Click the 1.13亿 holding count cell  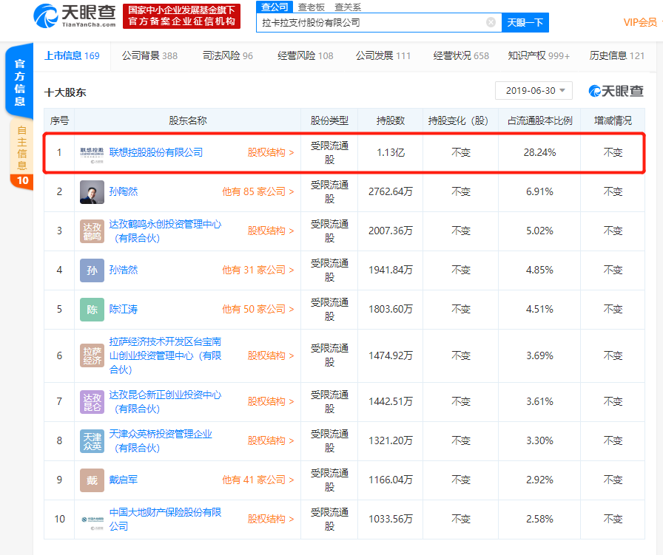click(x=390, y=152)
